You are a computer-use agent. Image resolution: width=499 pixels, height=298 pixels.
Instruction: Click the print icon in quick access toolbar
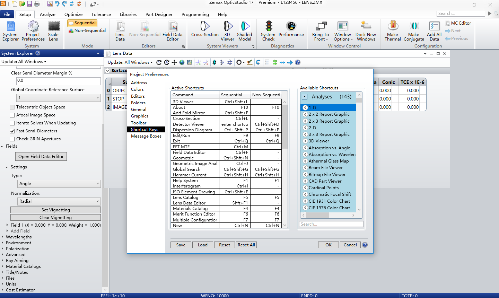(x=37, y=4)
